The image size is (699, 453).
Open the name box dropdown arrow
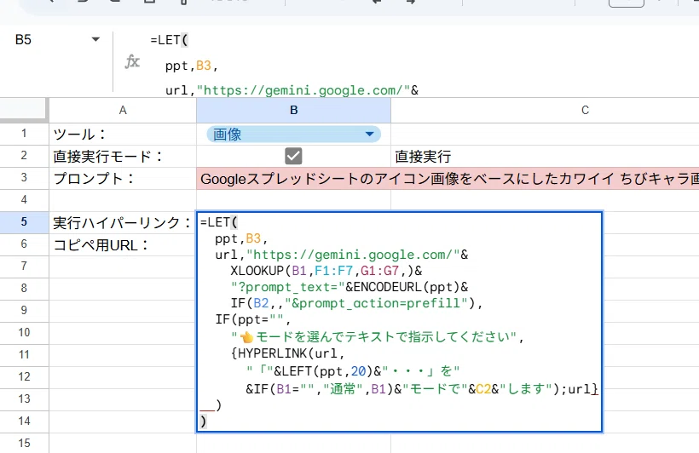tap(95, 40)
